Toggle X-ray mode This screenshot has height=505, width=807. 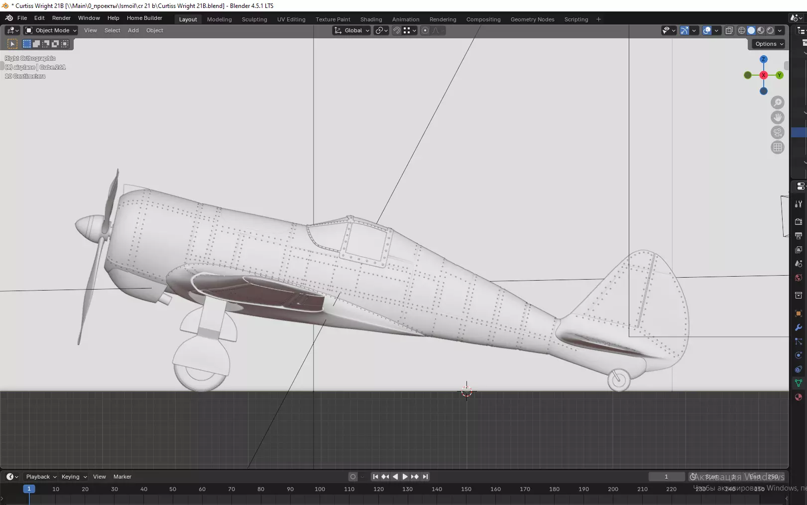pos(729,30)
